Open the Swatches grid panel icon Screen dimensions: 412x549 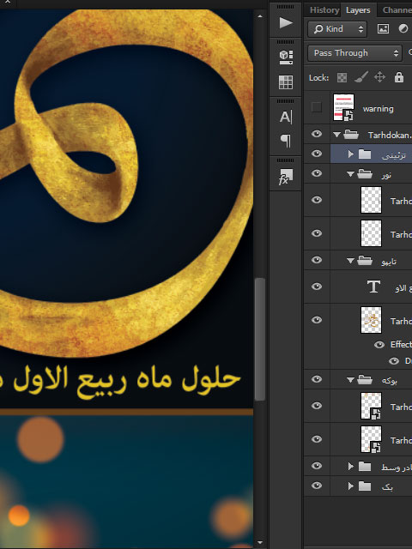coord(286,82)
